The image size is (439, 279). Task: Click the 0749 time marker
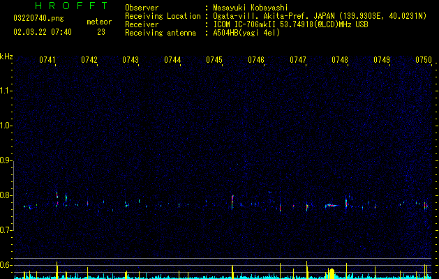point(382,60)
